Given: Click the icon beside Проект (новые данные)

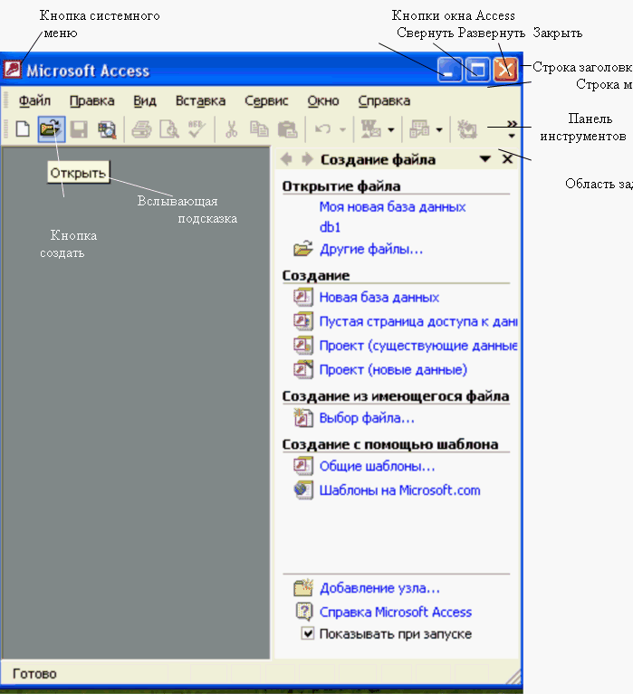Looking at the screenshot, I should tap(303, 369).
